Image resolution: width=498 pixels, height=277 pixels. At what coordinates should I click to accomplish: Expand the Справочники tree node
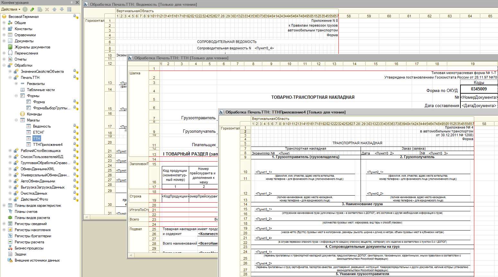(x=4, y=35)
